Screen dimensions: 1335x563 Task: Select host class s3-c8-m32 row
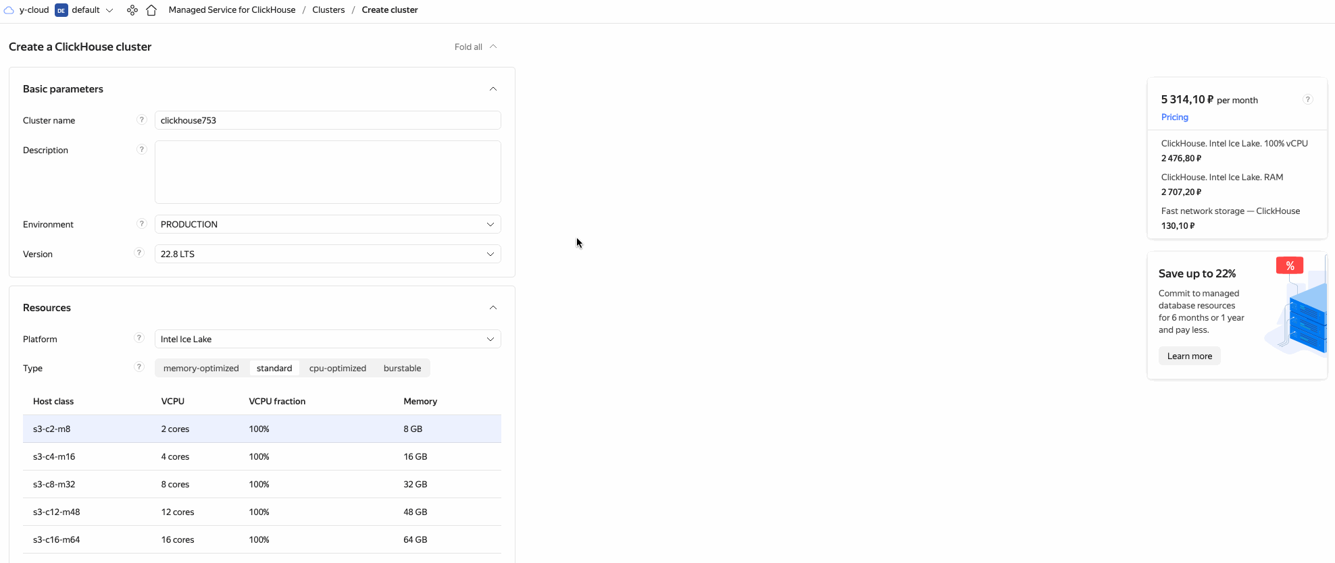coord(262,484)
